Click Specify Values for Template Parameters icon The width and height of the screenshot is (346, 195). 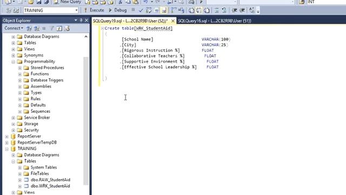click(251, 10)
